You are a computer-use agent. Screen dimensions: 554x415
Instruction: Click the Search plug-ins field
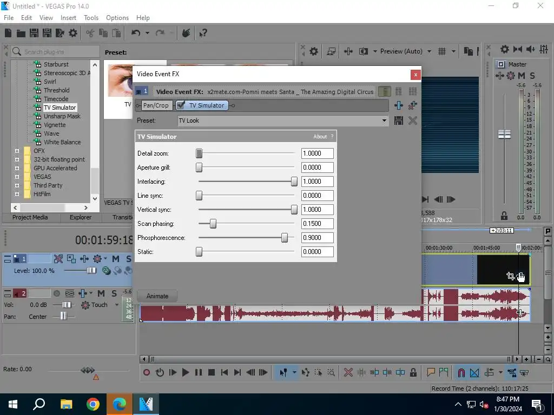pyautogui.click(x=56, y=52)
